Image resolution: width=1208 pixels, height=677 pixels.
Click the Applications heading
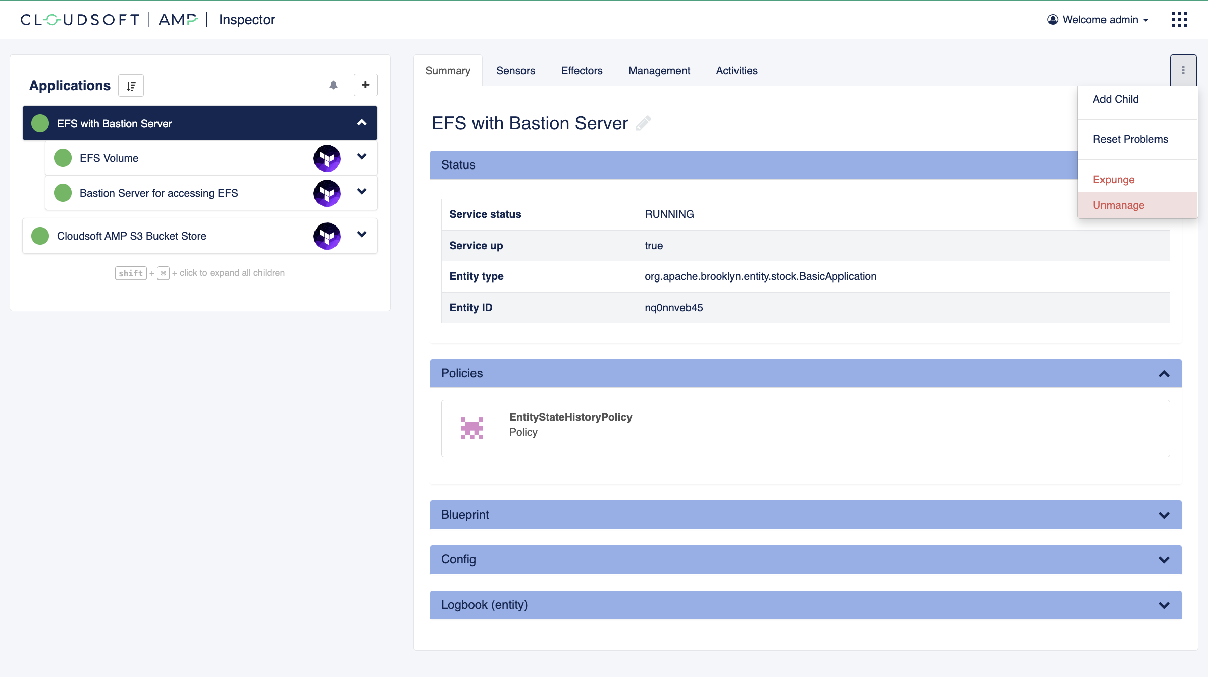click(70, 86)
